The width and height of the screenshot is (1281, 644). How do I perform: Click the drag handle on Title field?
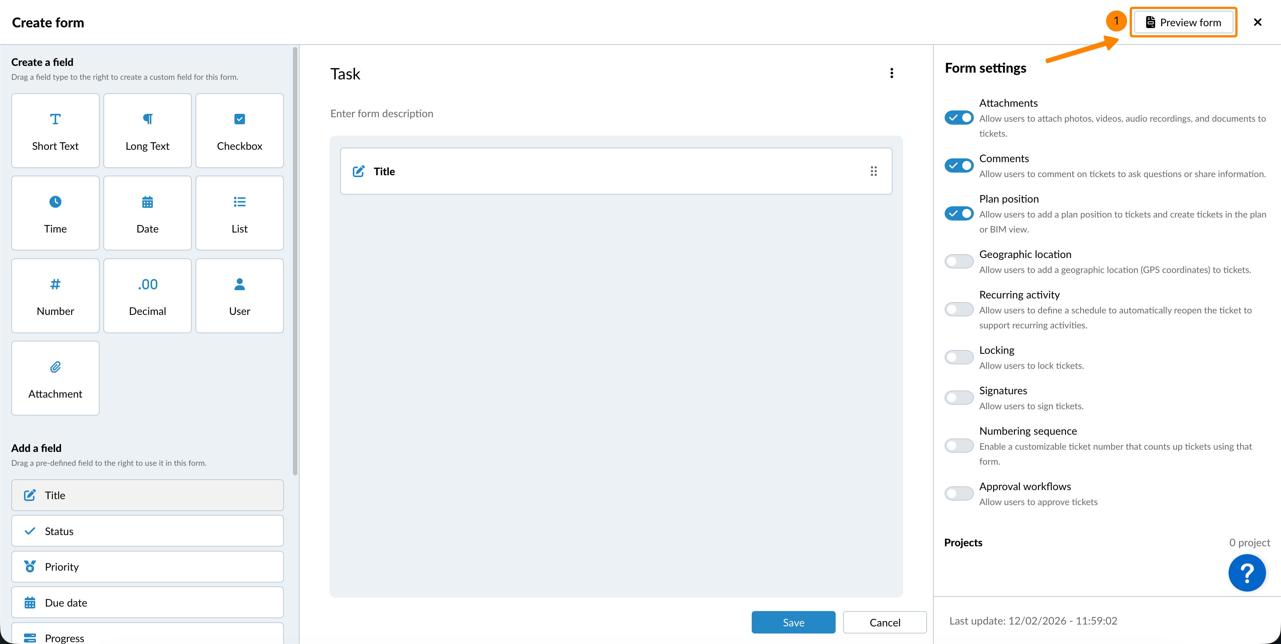[x=873, y=171]
